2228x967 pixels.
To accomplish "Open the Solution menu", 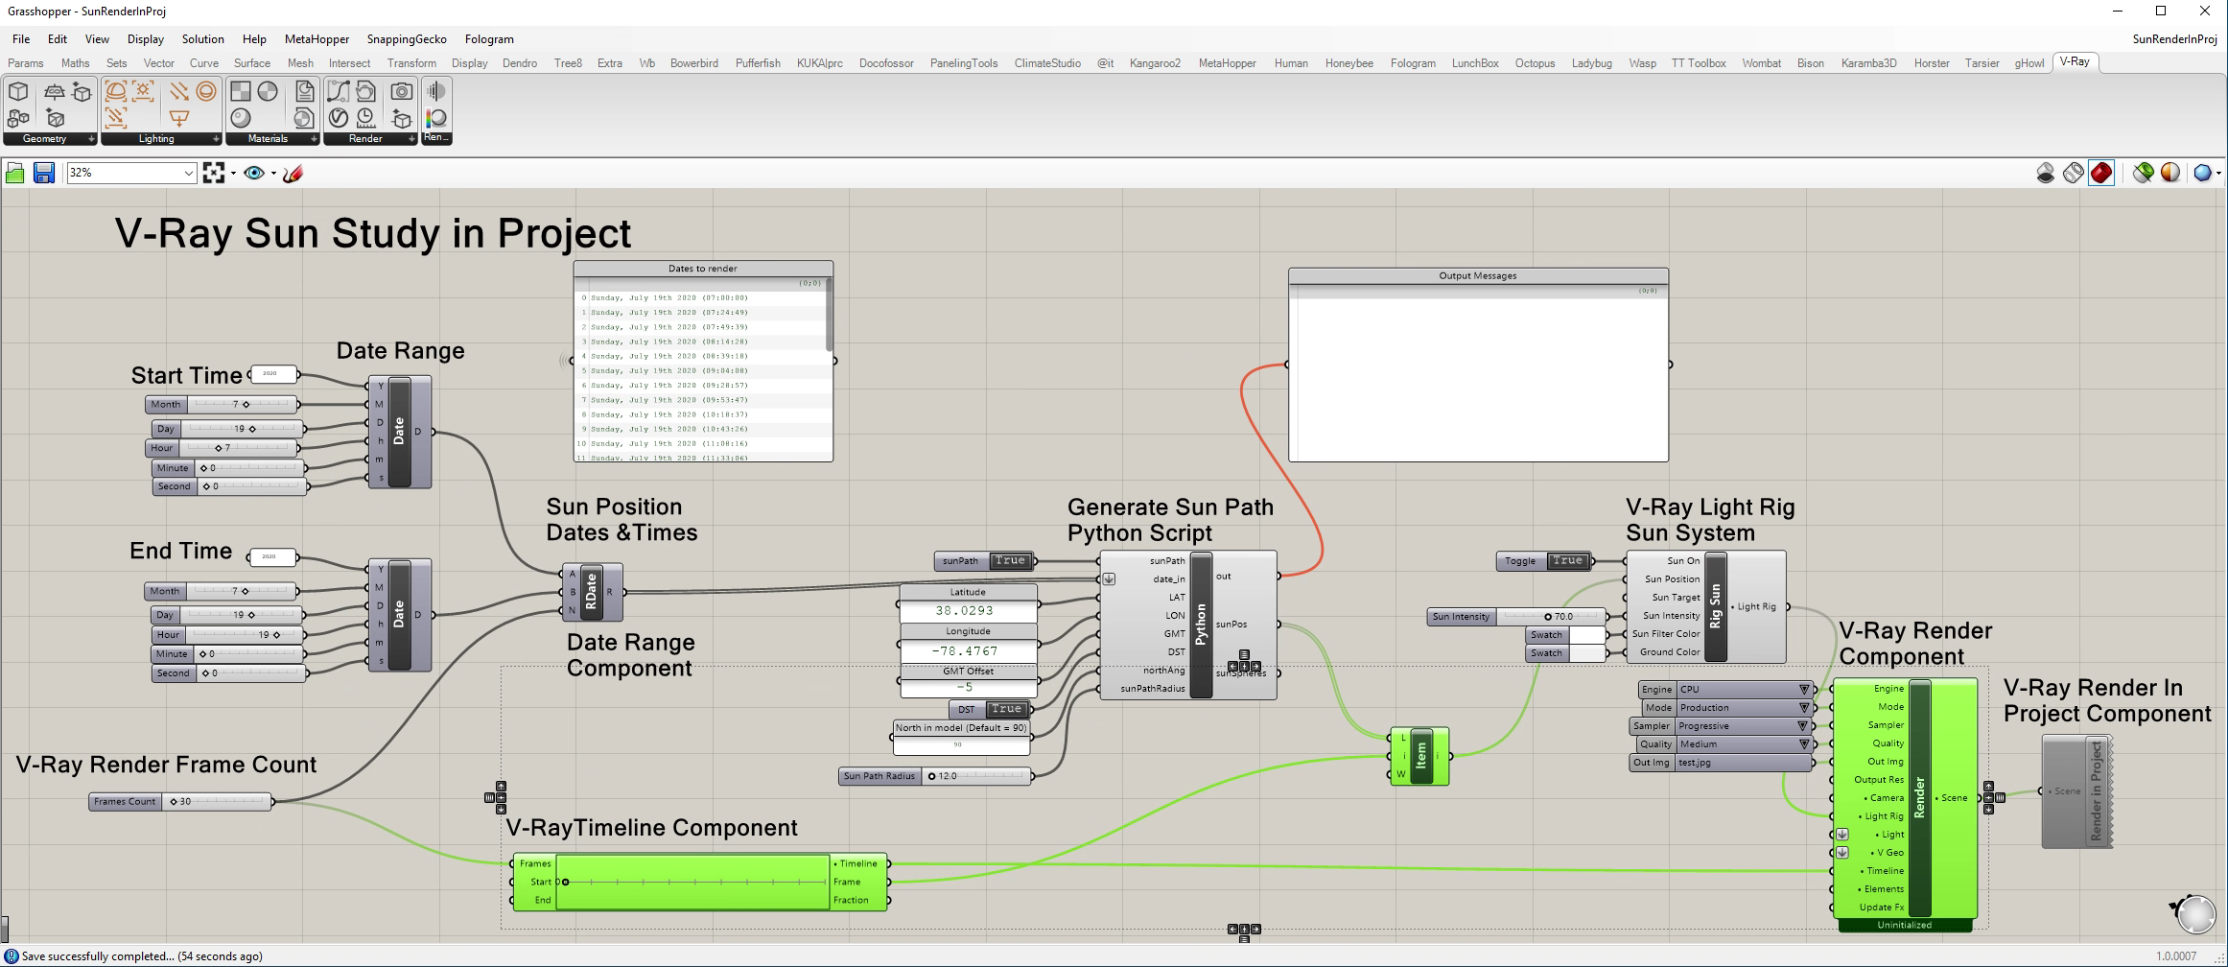I will pyautogui.click(x=203, y=39).
